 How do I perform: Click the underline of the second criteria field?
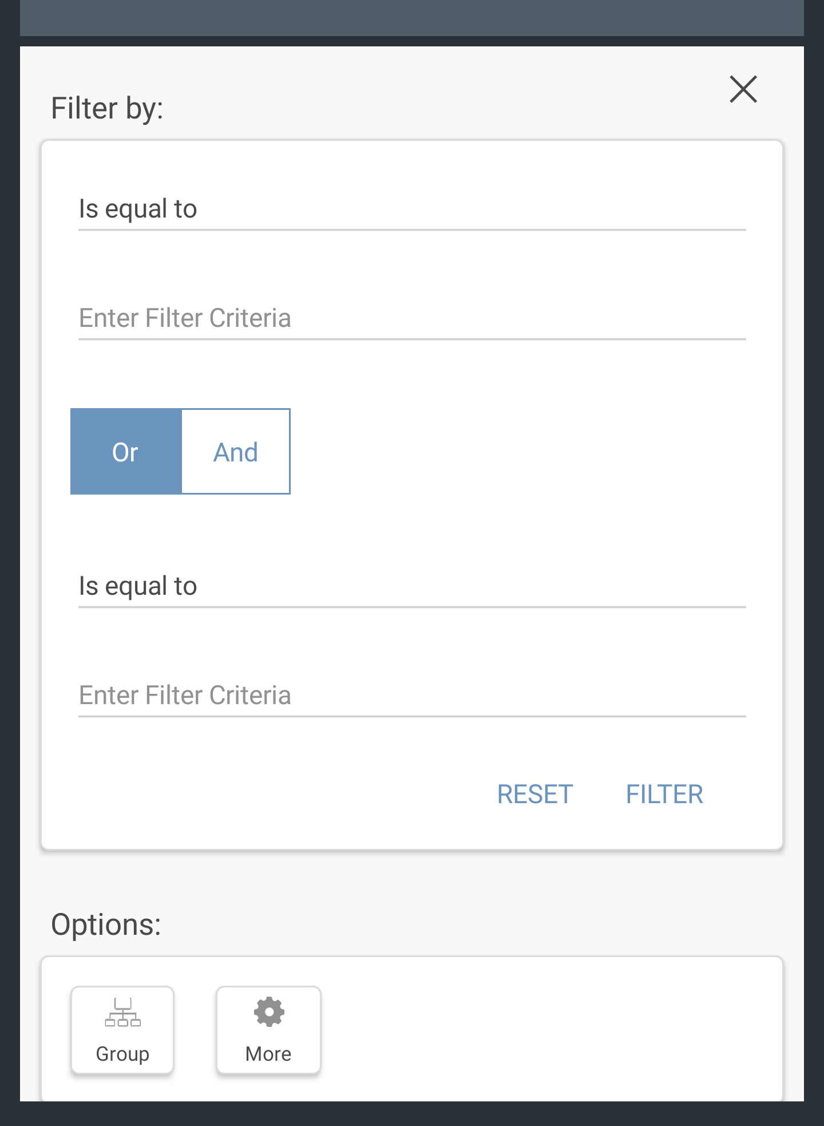coord(412,716)
